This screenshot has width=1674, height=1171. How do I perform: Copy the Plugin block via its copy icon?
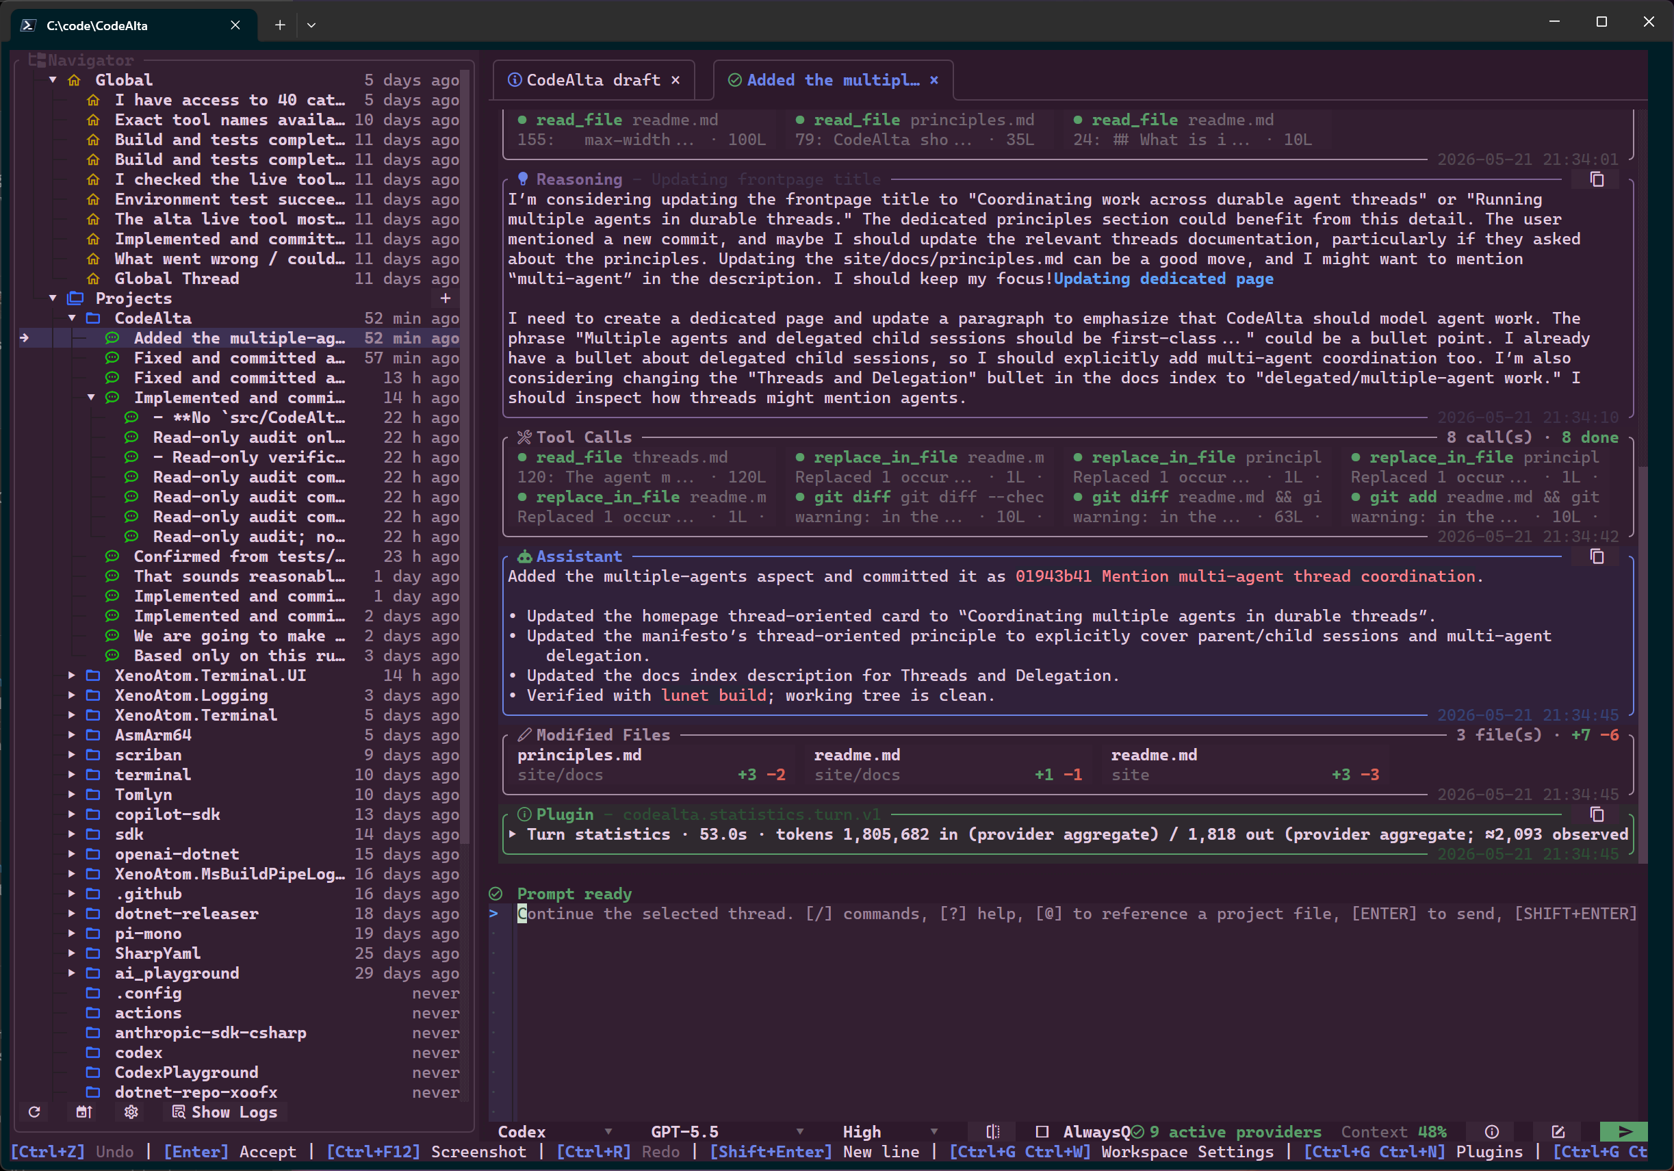1597,814
